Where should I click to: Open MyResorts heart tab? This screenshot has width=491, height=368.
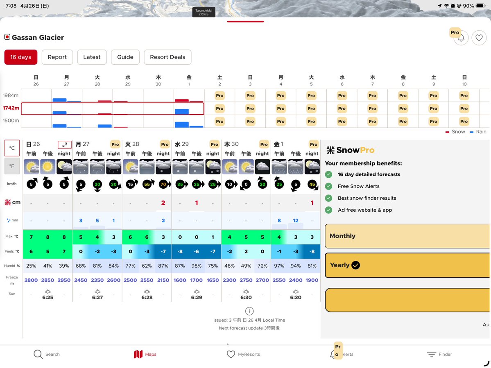[243, 354]
